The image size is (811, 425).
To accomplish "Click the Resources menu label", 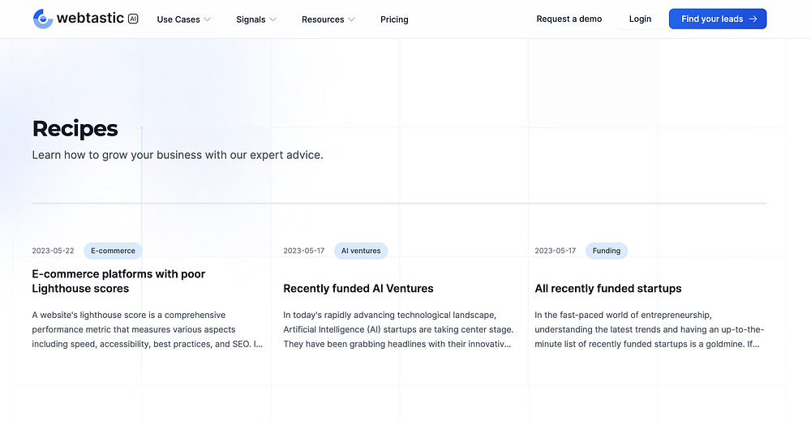I will 323,19.
